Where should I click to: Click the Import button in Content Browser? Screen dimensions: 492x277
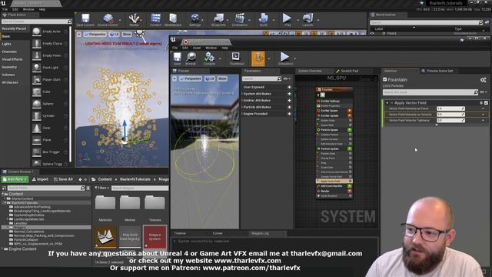coord(40,179)
